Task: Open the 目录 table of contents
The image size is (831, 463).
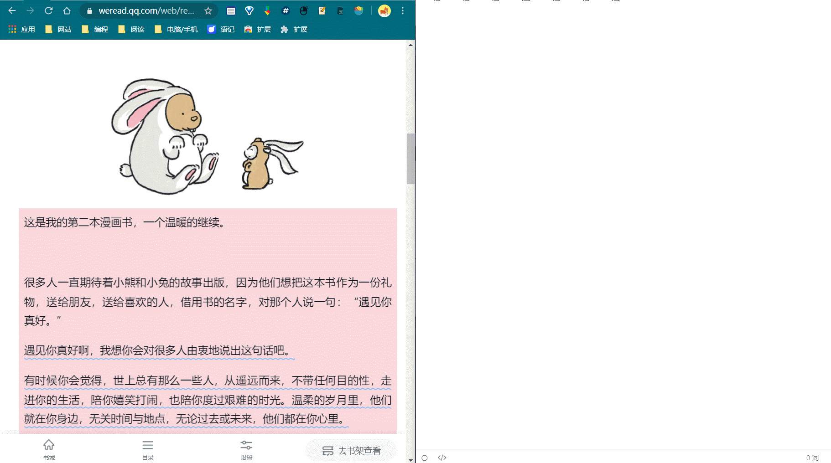Action: tap(148, 450)
